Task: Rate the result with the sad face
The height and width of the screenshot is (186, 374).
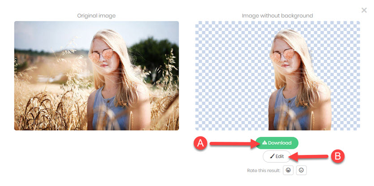Action: 301,170
